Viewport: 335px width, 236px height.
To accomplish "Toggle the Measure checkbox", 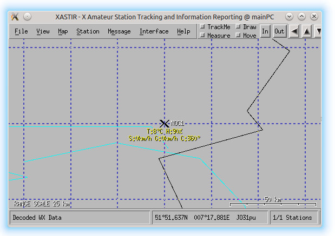I will tap(202, 36).
